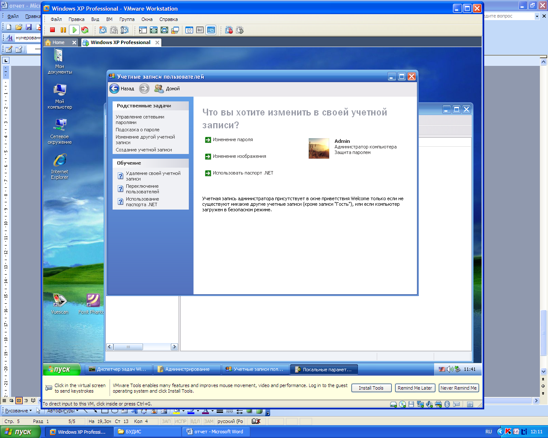Image resolution: width=548 pixels, height=438 pixels.
Task: Open the ВМ menu in VMware
Action: click(109, 19)
